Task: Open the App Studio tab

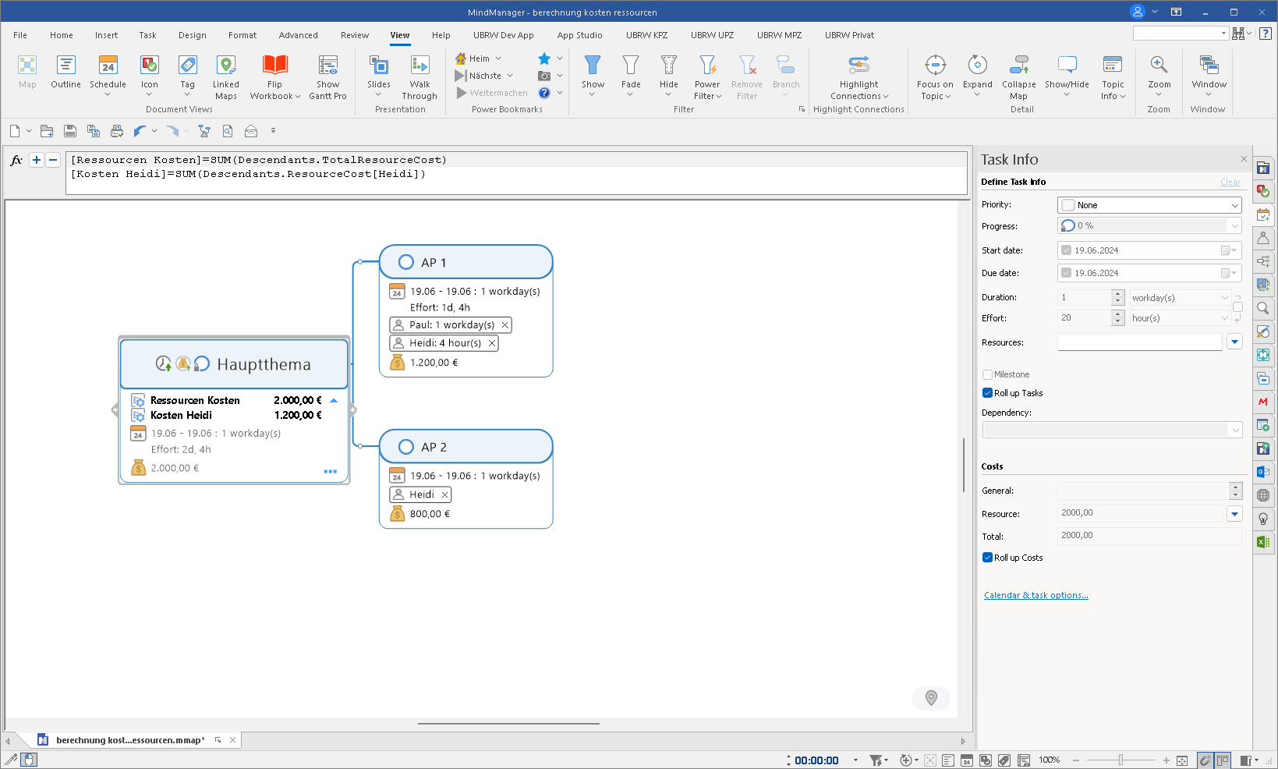Action: coord(579,35)
